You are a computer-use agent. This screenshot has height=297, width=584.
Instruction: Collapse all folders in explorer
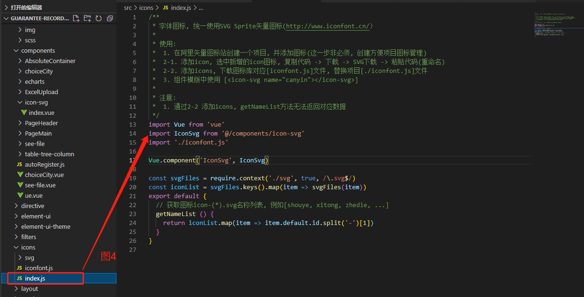click(x=110, y=18)
